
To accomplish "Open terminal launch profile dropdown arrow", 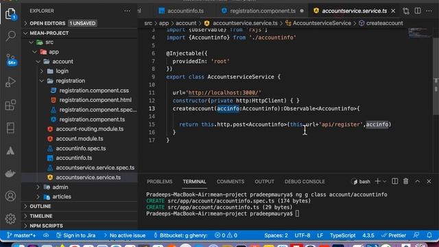I will [x=385, y=181].
